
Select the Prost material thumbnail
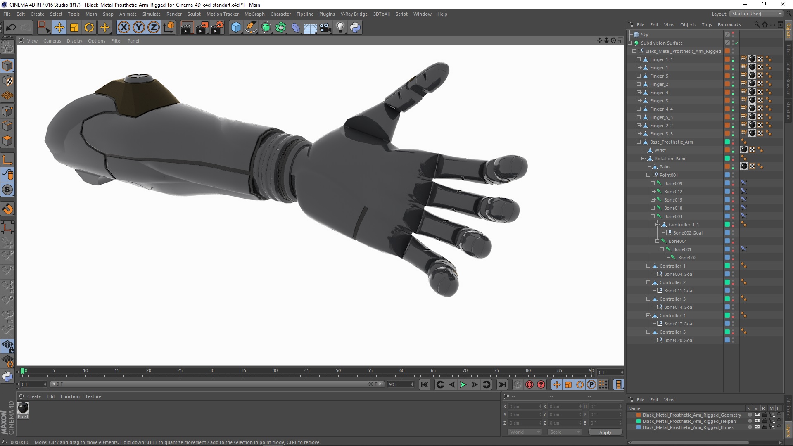tap(23, 408)
